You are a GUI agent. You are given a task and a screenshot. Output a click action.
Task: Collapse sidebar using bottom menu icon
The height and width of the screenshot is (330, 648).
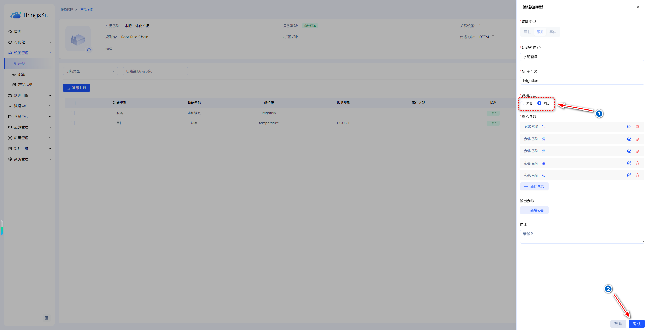pos(47,318)
